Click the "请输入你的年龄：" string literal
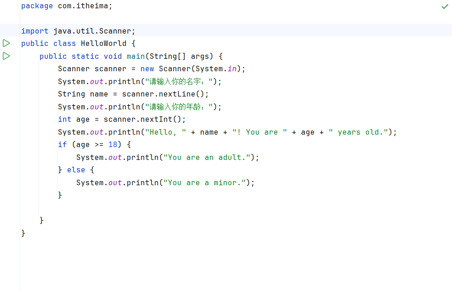The width and height of the screenshot is (452, 290). (179, 107)
